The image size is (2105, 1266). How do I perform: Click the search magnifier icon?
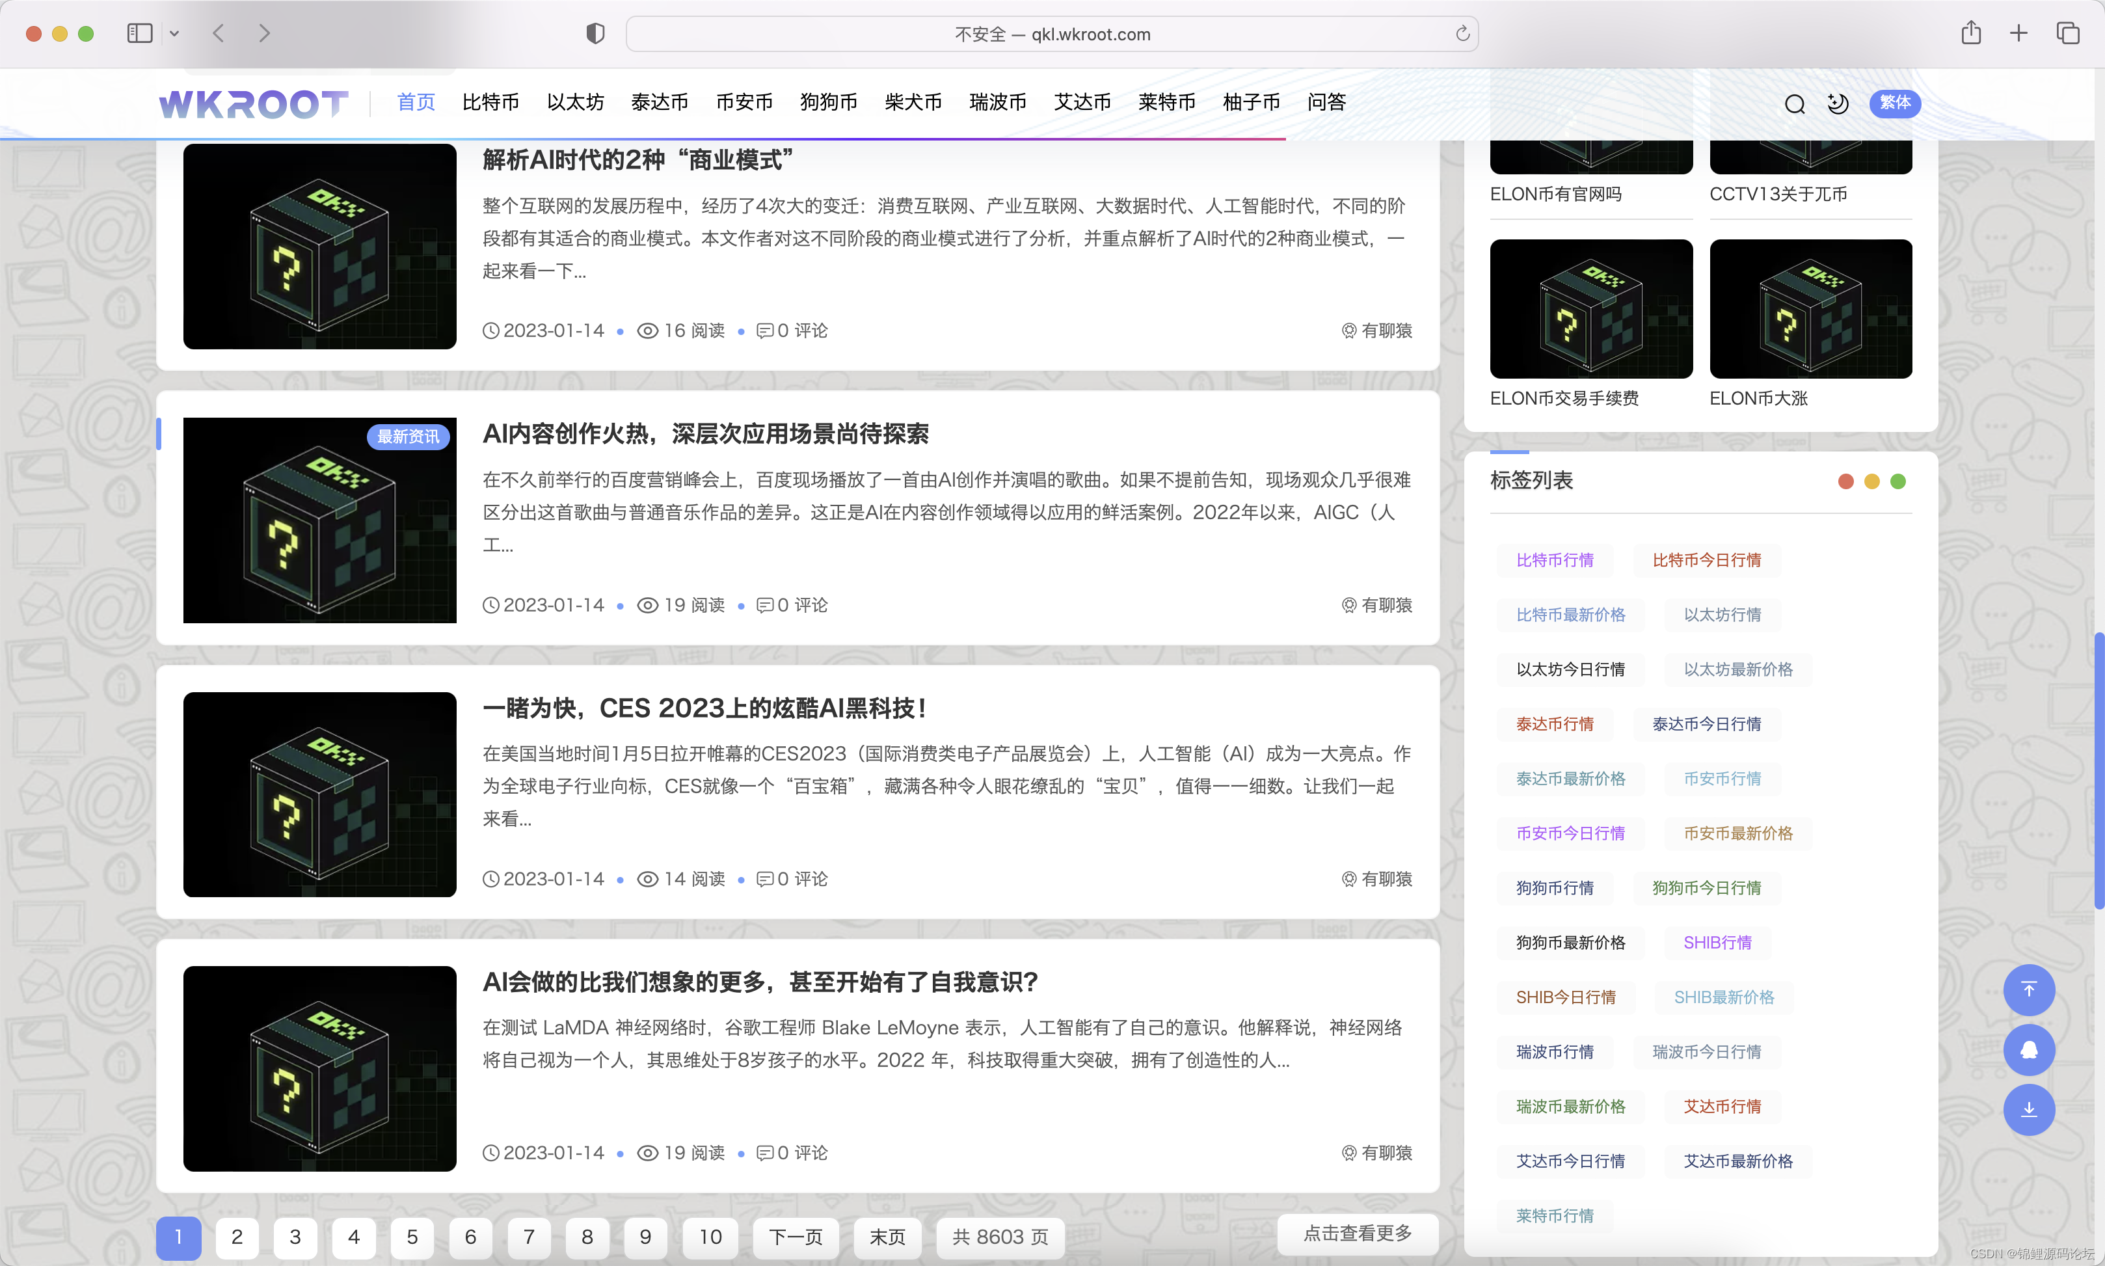coord(1793,104)
